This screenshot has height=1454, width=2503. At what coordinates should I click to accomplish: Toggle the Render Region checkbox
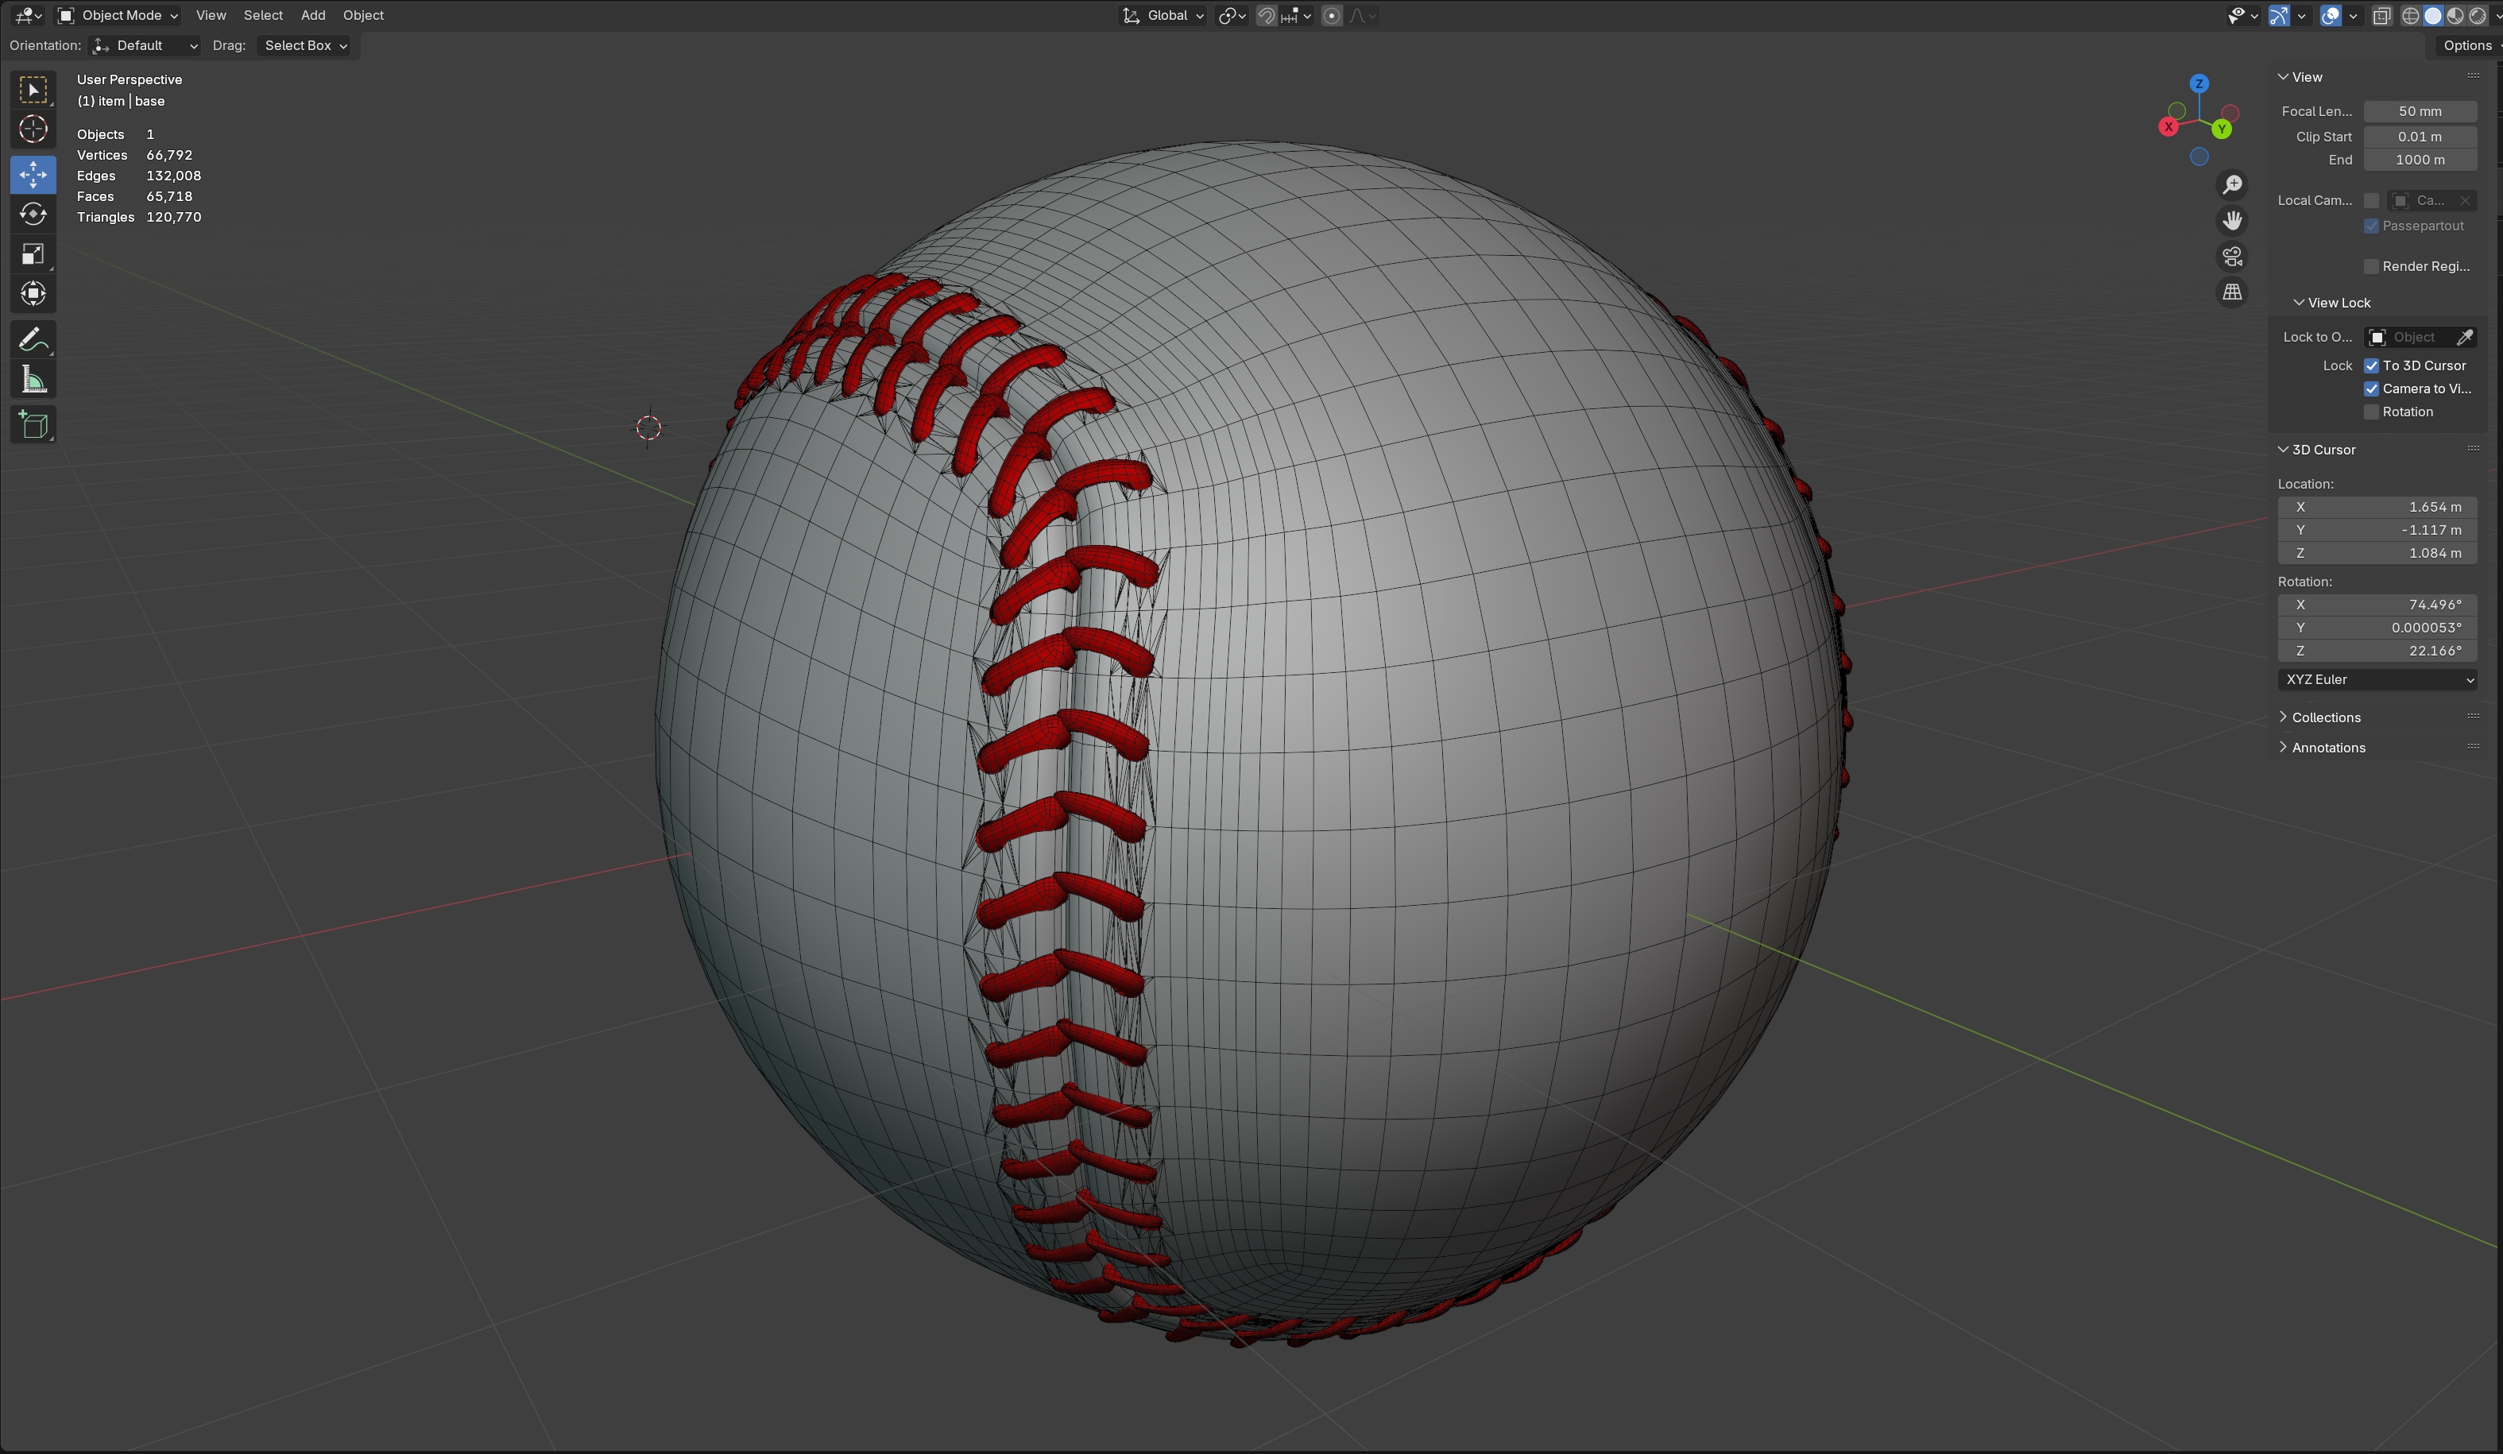click(x=2371, y=266)
